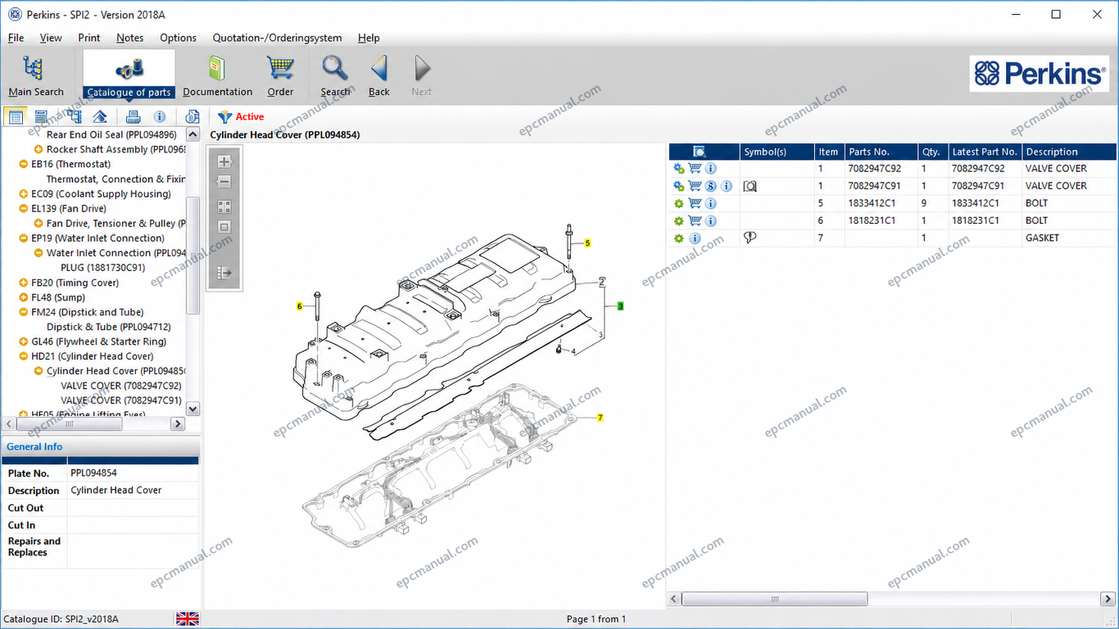Image resolution: width=1119 pixels, height=629 pixels.
Task: Collapse the EB16 (Thermostat) node
Action: (x=24, y=164)
